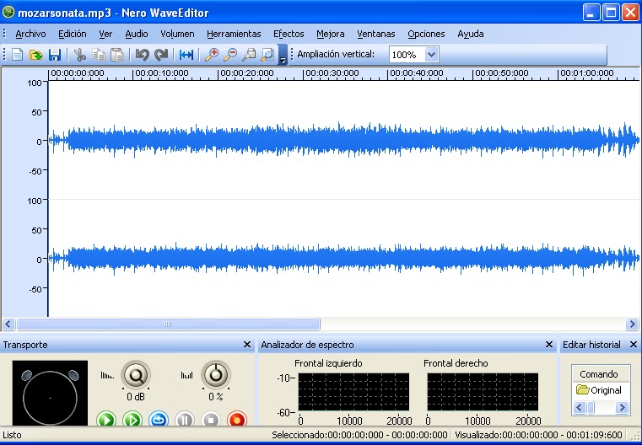Open the Mejora menu
The height and width of the screenshot is (445, 642).
[331, 34]
